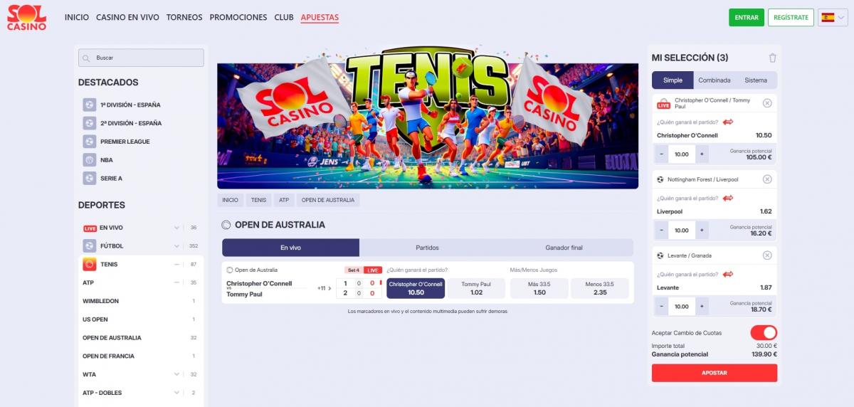Viewport: 854px width, 407px height.
Task: Select the Sistema bet type
Action: tap(756, 80)
